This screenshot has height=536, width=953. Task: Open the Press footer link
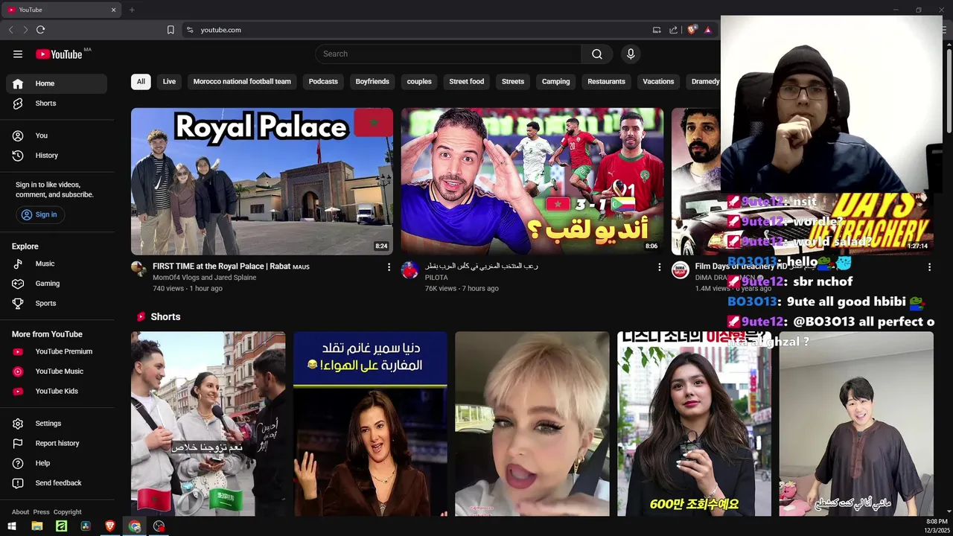click(41, 511)
